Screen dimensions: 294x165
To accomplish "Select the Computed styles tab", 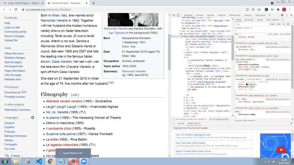I will point(249,20).
